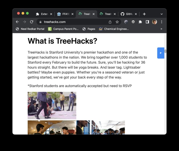Reload the treehacks.com page
This screenshot has height=151, width=179.
tap(32, 22)
